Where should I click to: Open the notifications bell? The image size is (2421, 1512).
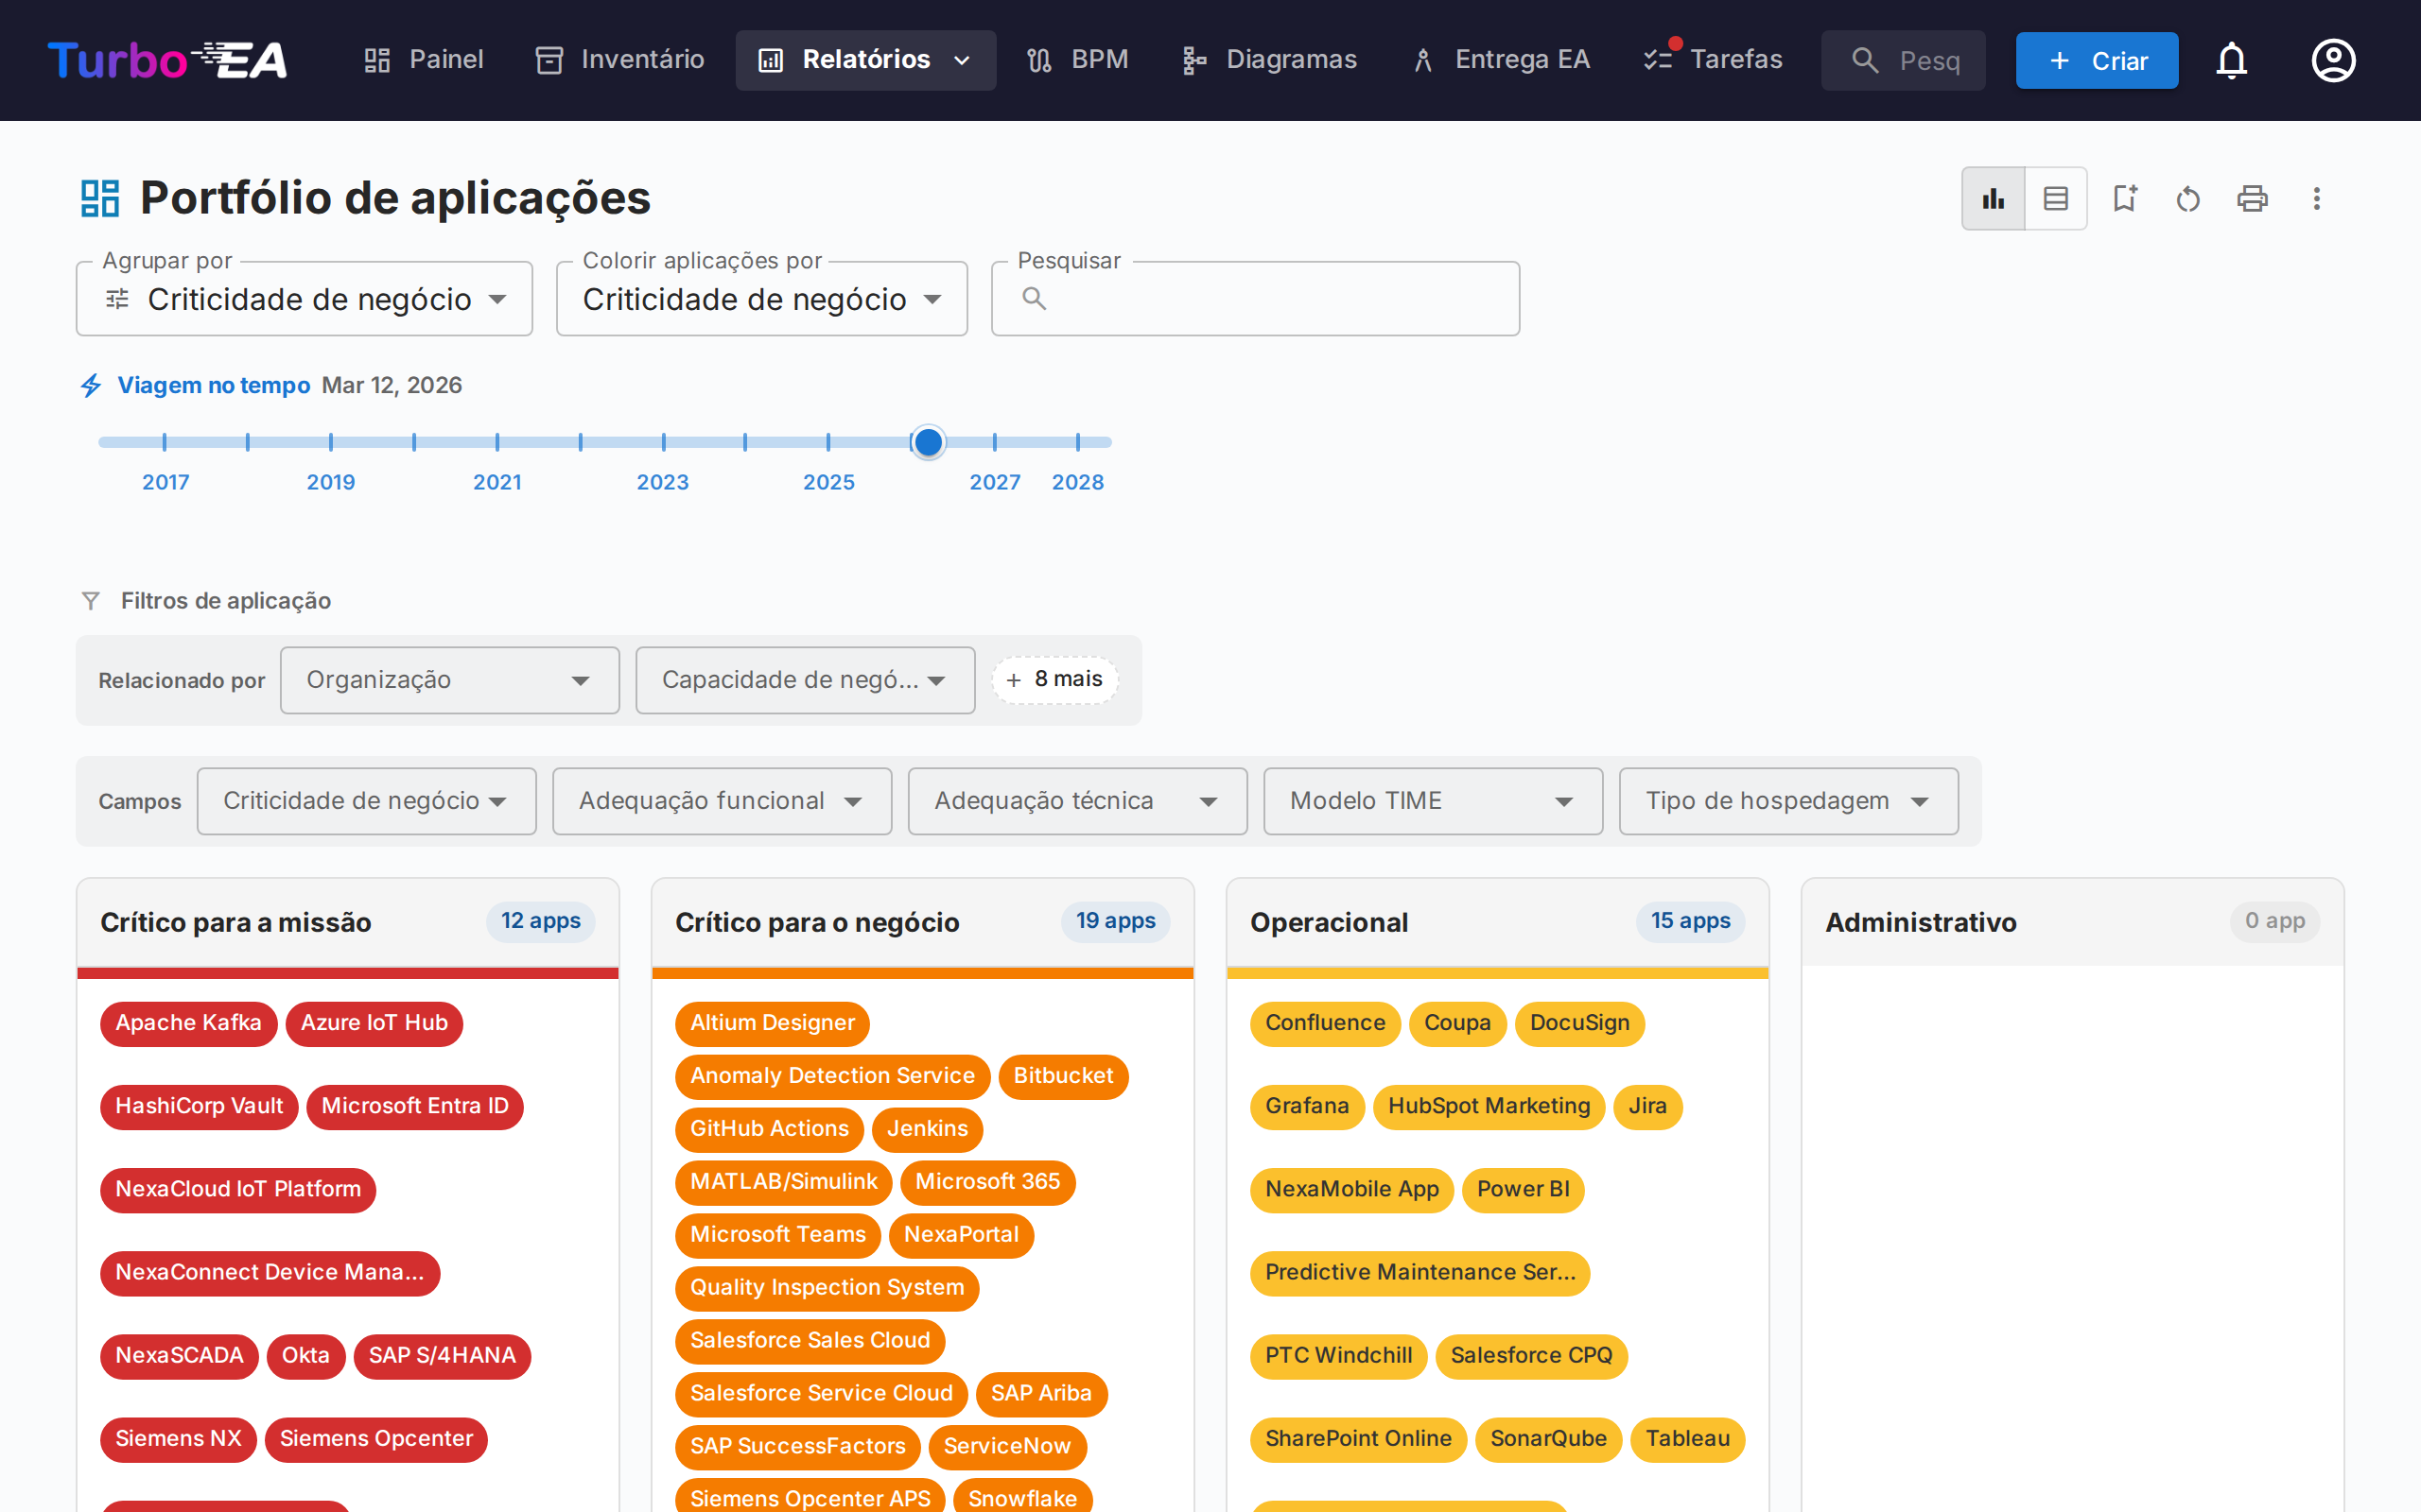(x=2231, y=61)
